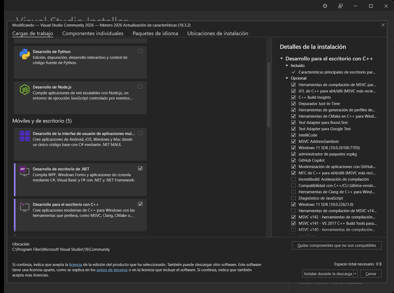Uncheck the IntelliCode component checkbox

point(293,135)
